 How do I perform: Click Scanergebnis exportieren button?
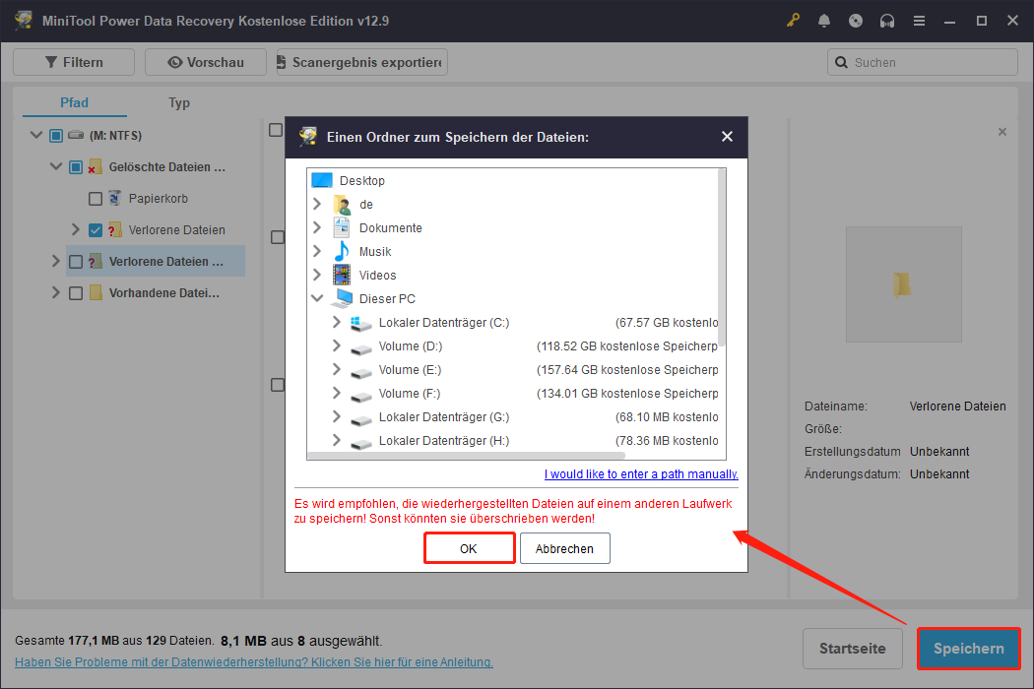pyautogui.click(x=362, y=62)
